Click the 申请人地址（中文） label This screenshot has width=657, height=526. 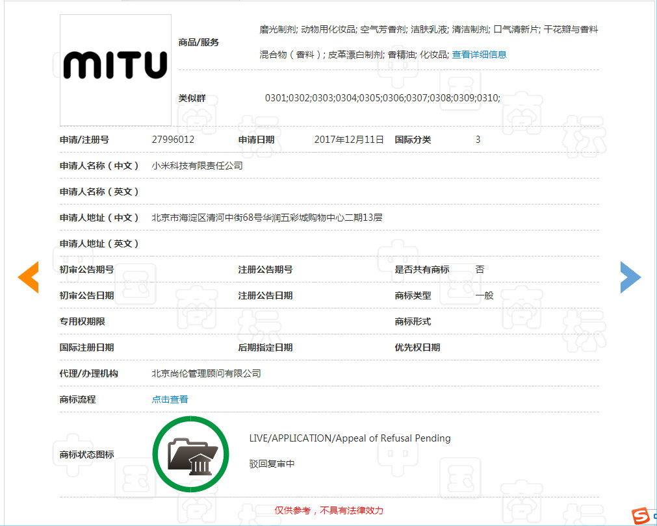99,218
